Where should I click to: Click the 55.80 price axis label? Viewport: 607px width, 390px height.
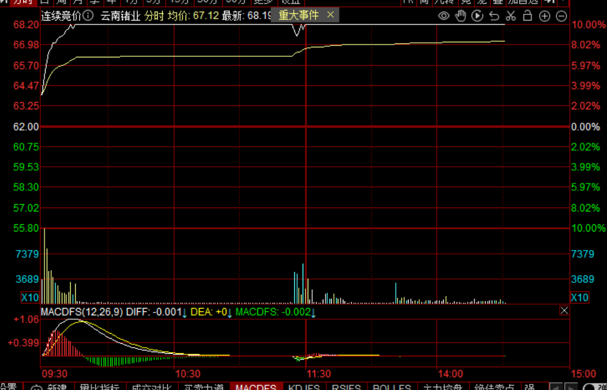(26, 228)
